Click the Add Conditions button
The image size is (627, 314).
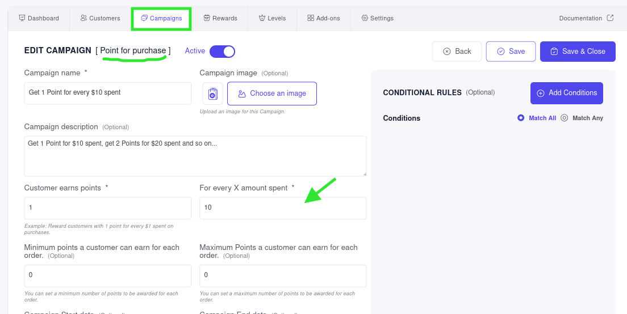[x=566, y=93]
